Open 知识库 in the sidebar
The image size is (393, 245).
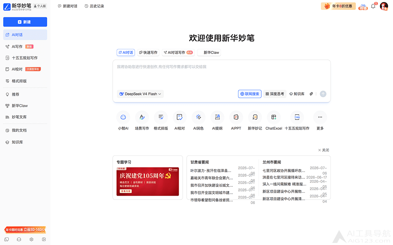pyautogui.click(x=25, y=142)
